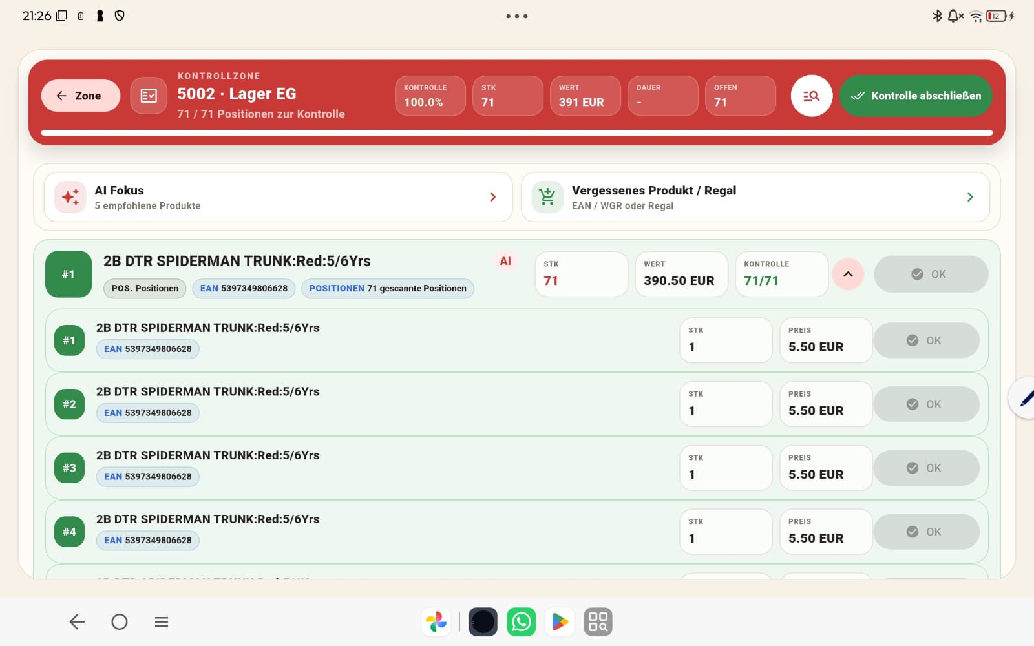Expand Vergessenes Produkt / Regal chevron
The image size is (1034, 646).
[970, 197]
